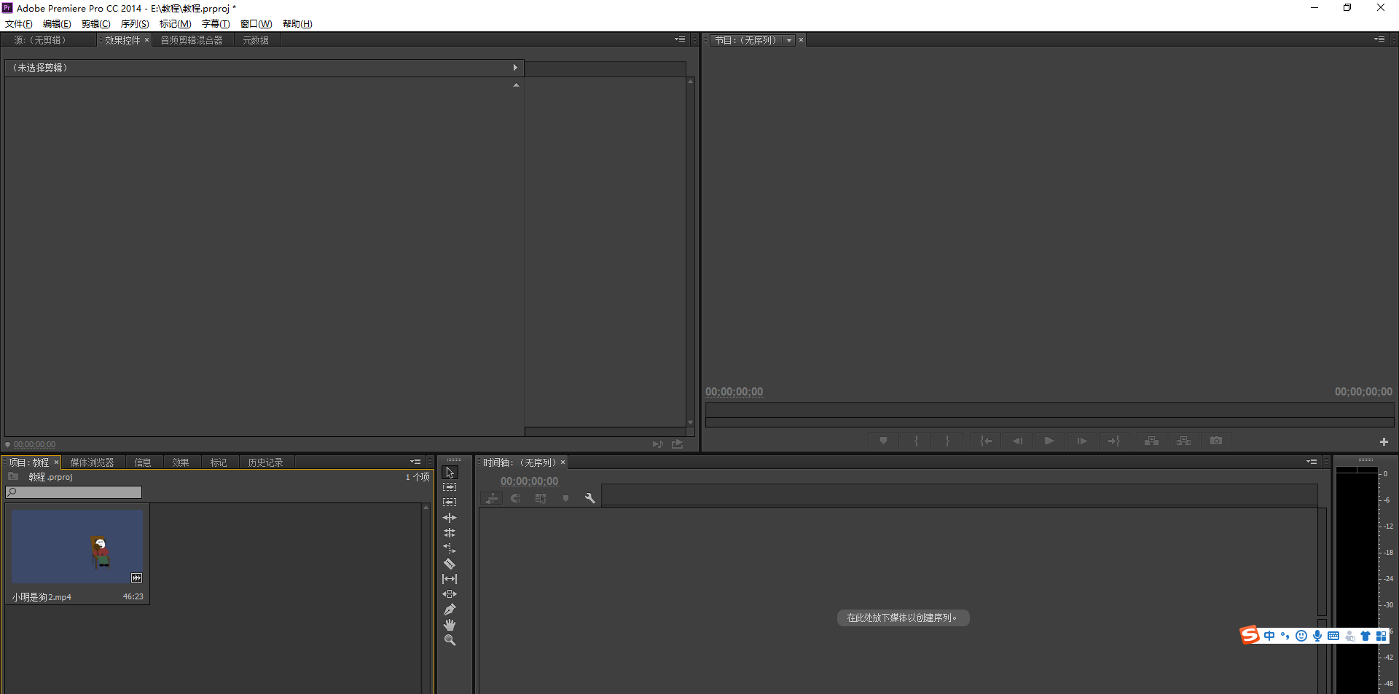Image resolution: width=1399 pixels, height=694 pixels.
Task: Toggle audio loop playback in Effect Controls
Action: (657, 443)
